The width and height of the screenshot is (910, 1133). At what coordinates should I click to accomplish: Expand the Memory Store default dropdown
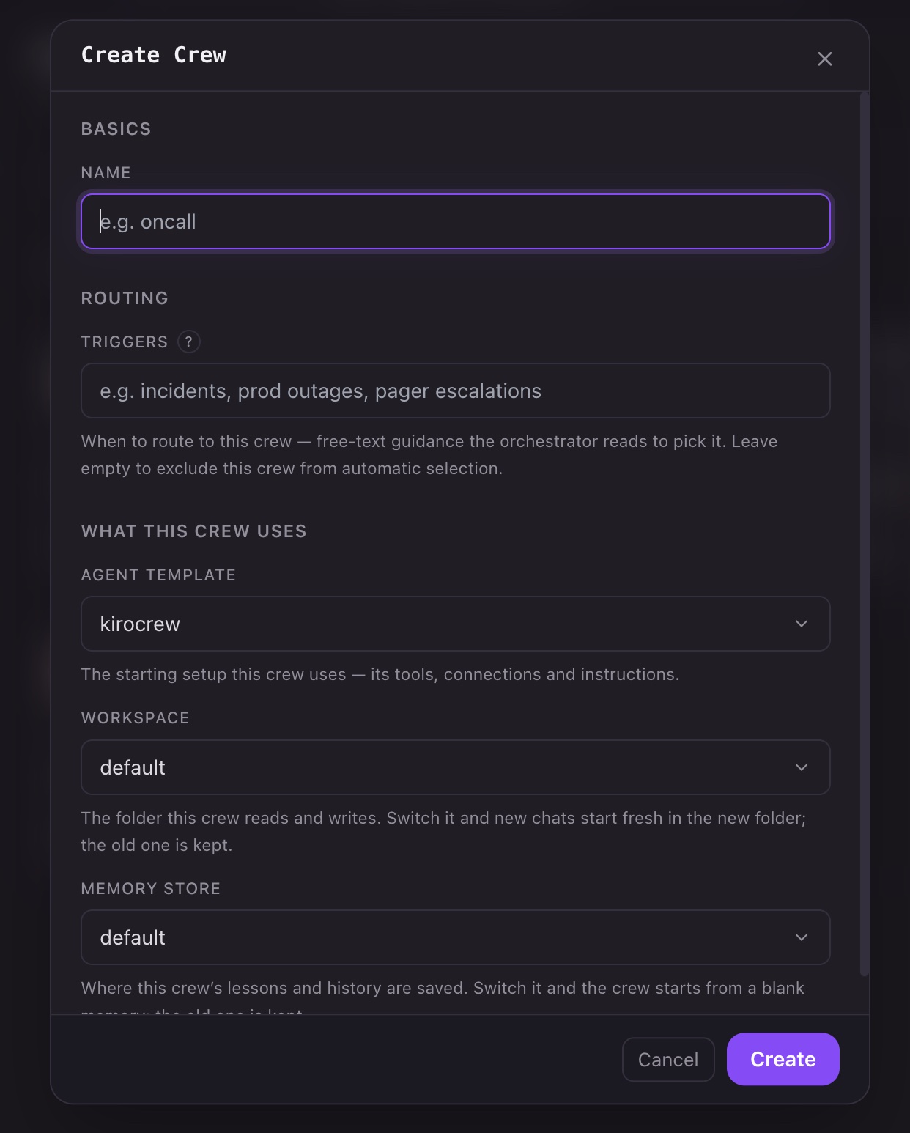coord(456,937)
